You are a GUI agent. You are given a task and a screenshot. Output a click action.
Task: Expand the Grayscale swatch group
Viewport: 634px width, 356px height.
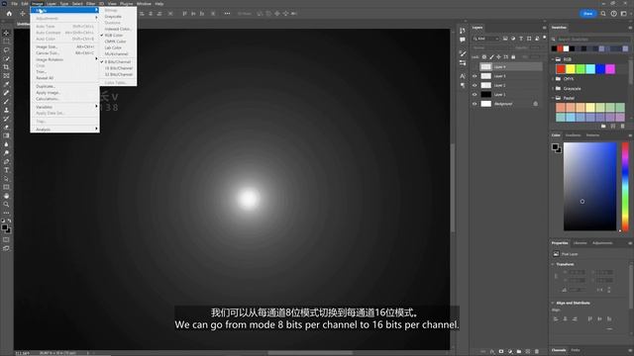pyautogui.click(x=553, y=88)
